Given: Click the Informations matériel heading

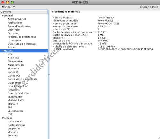Looking at the screenshot, I should tap(66, 12).
